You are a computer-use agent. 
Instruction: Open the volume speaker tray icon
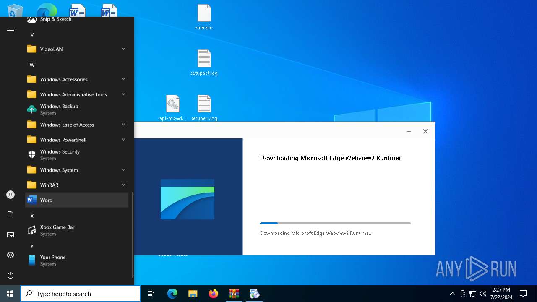pos(483,294)
